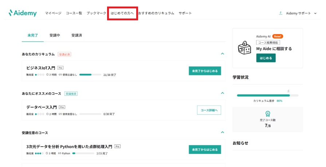Click the runner icon above curriculum progress
Image resolution: width=326 pixels, height=167 pixels.
288,91
